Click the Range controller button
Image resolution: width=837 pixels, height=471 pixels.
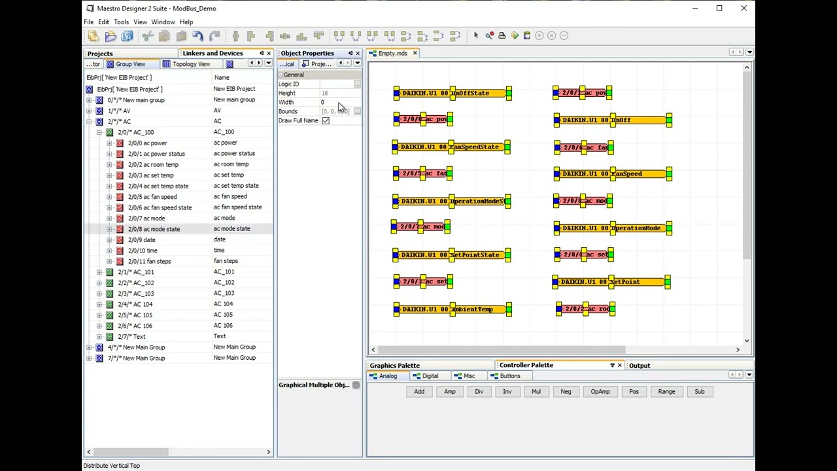click(666, 392)
